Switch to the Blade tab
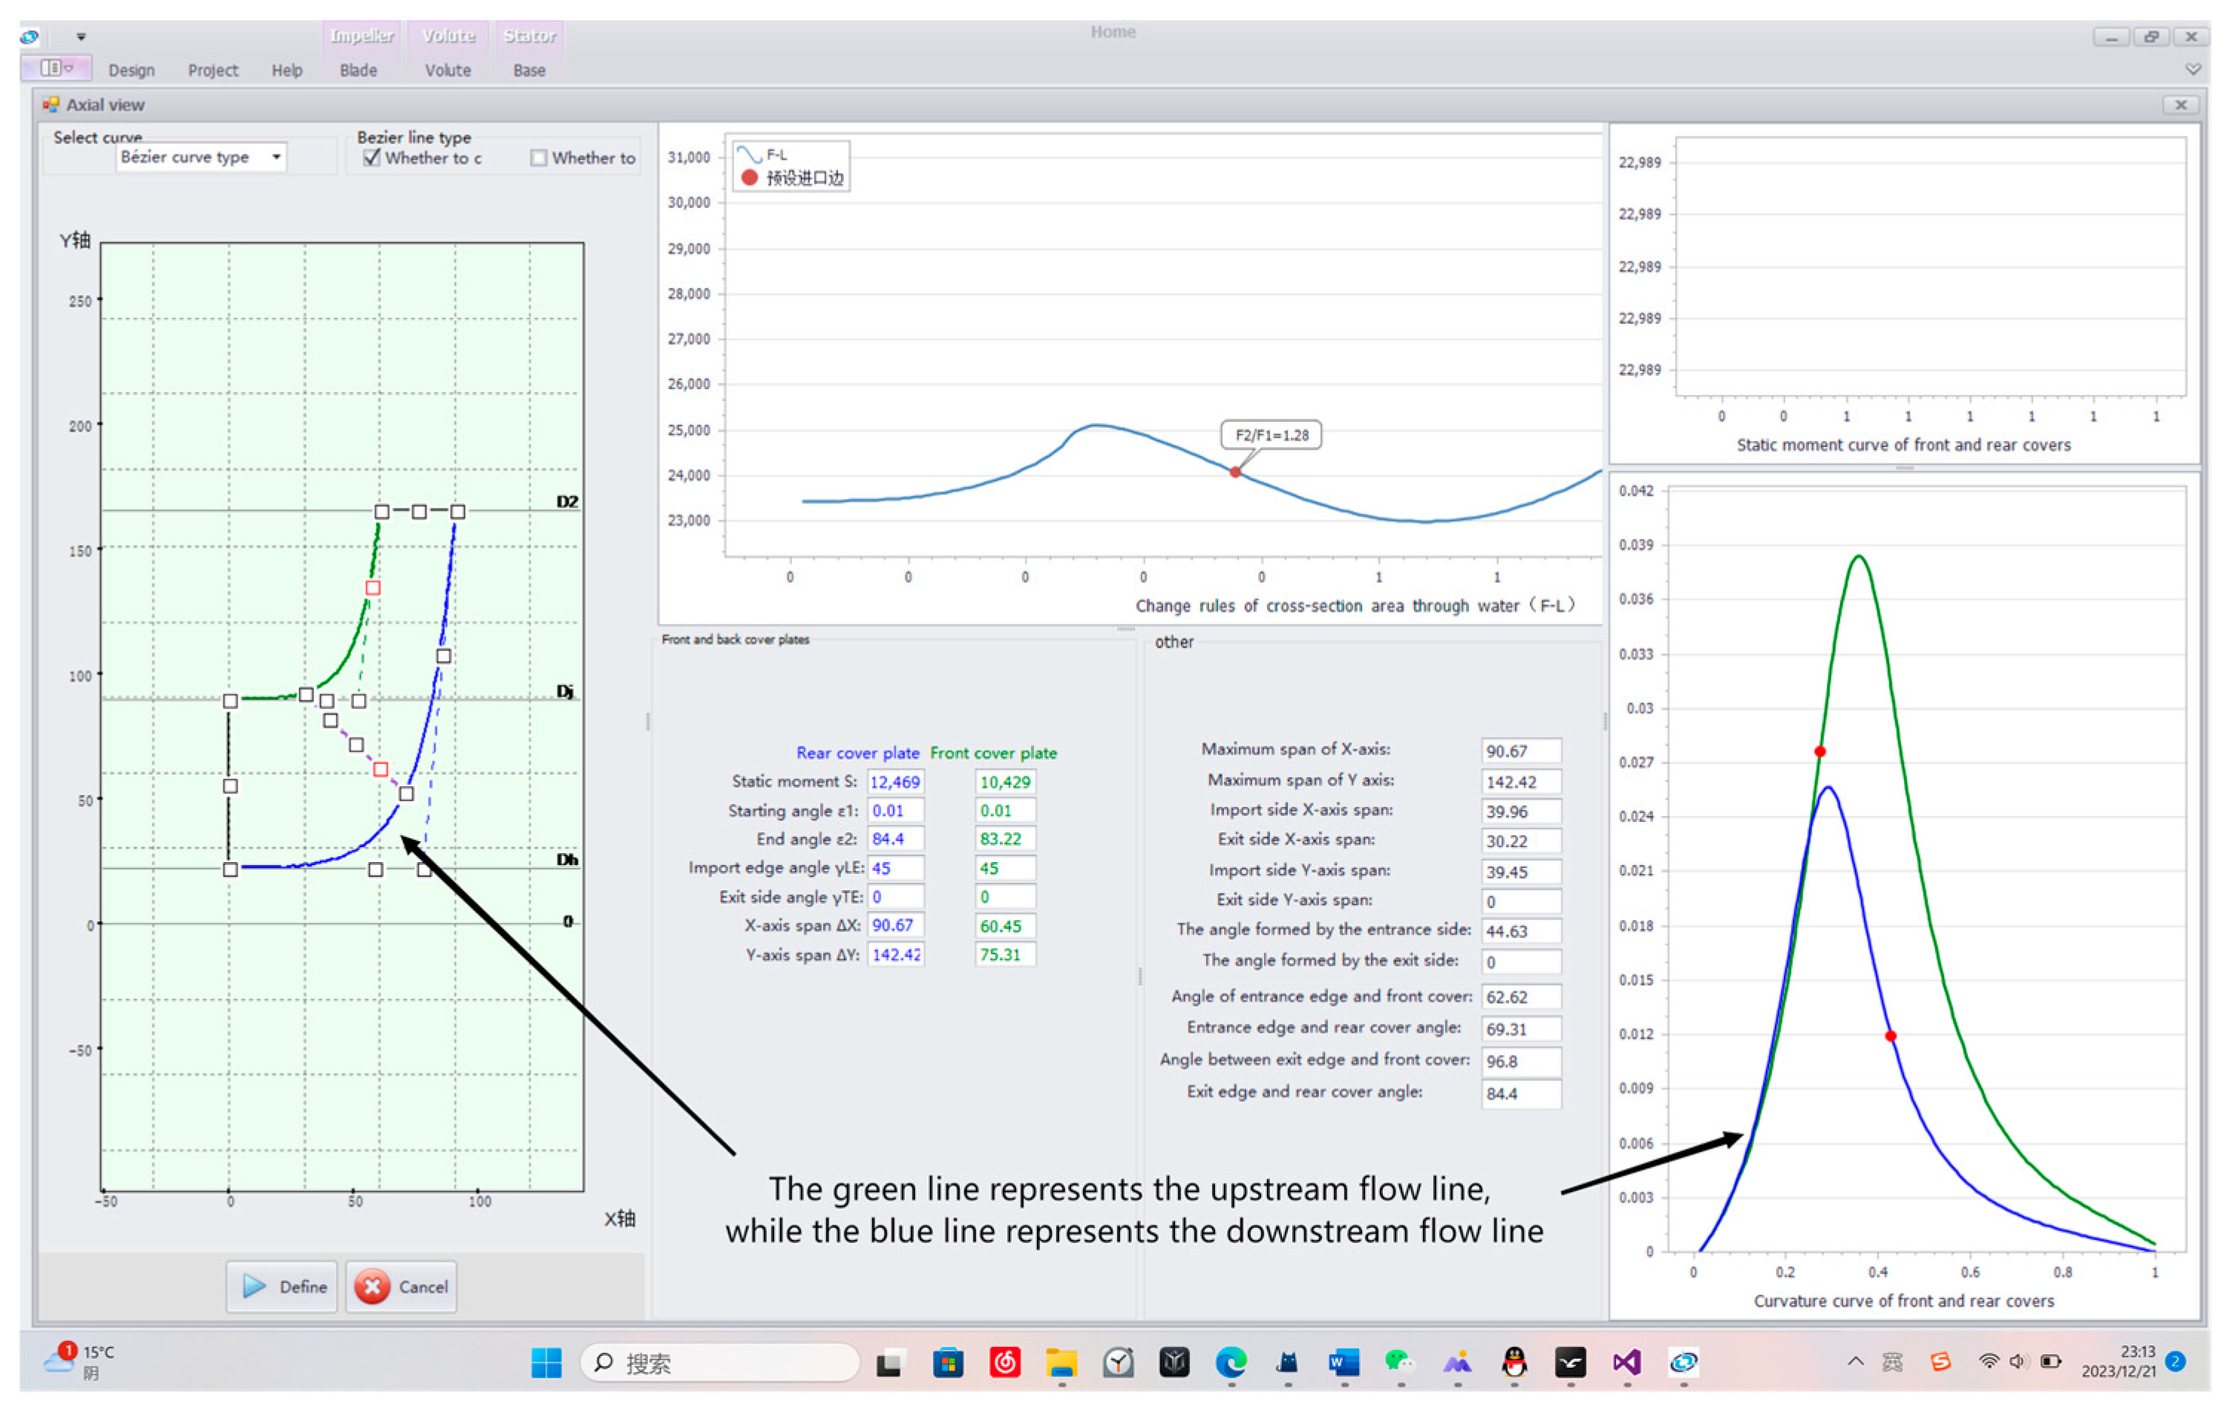The height and width of the screenshot is (1410, 2229). pos(359,71)
